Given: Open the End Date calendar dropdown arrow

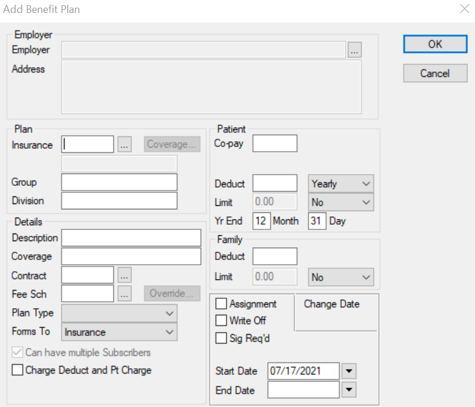Looking at the screenshot, I should (349, 389).
